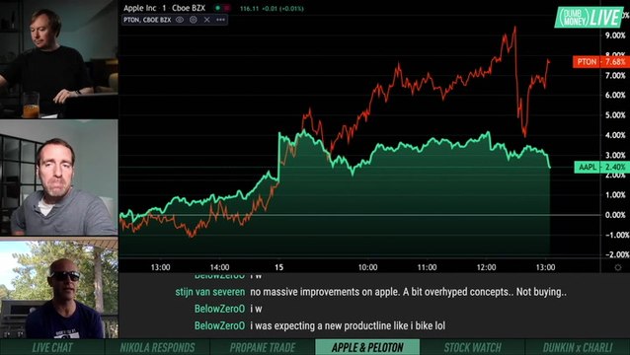This screenshot has height=355, width=630.
Task: Click the 5.00% price scale label
Action: (615, 115)
